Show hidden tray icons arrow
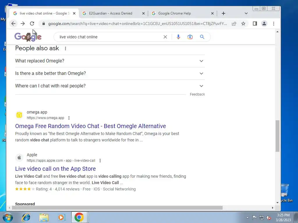The image size is (298, 223). click(247, 217)
